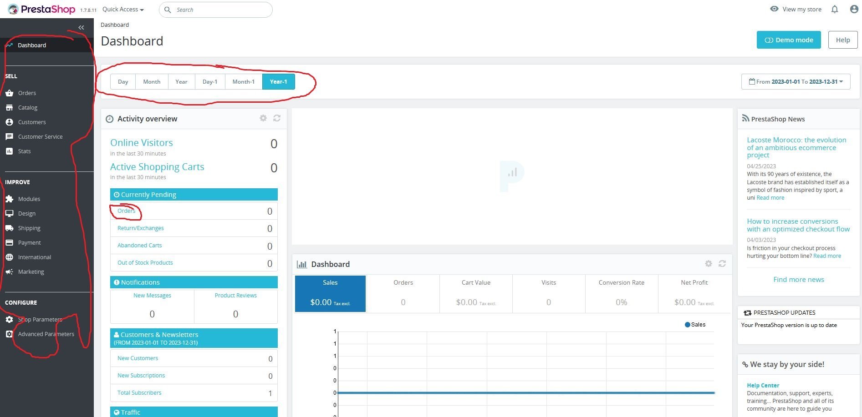The width and height of the screenshot is (862, 417).
Task: Click the Orders basket icon in sidebar
Action: pyautogui.click(x=9, y=93)
